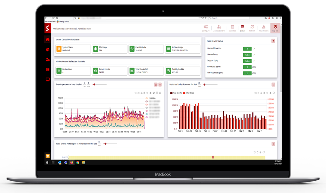This screenshot has width=326, height=193.
Task: Click the browser Search field
Action: pos(229,18)
